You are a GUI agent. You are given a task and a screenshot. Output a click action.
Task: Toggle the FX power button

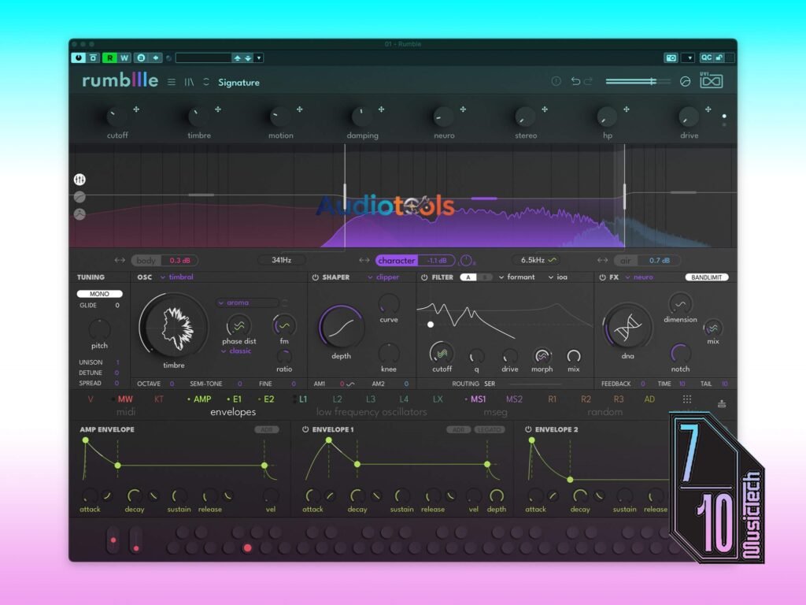point(602,277)
